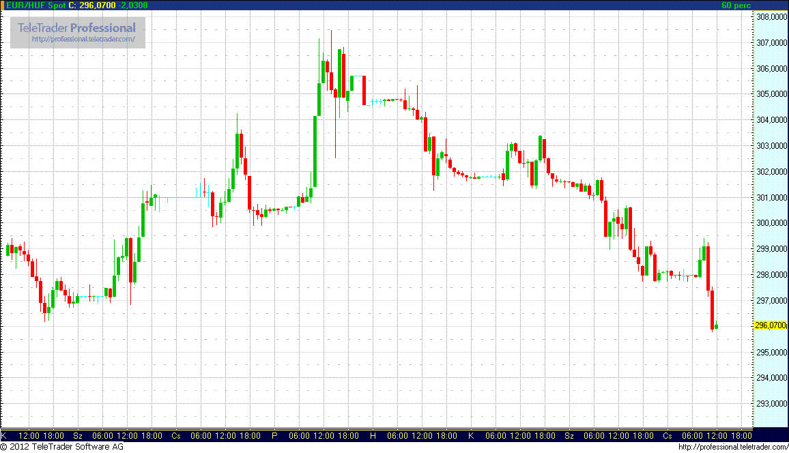Select the closing value 296,0700 in header

coord(98,5)
